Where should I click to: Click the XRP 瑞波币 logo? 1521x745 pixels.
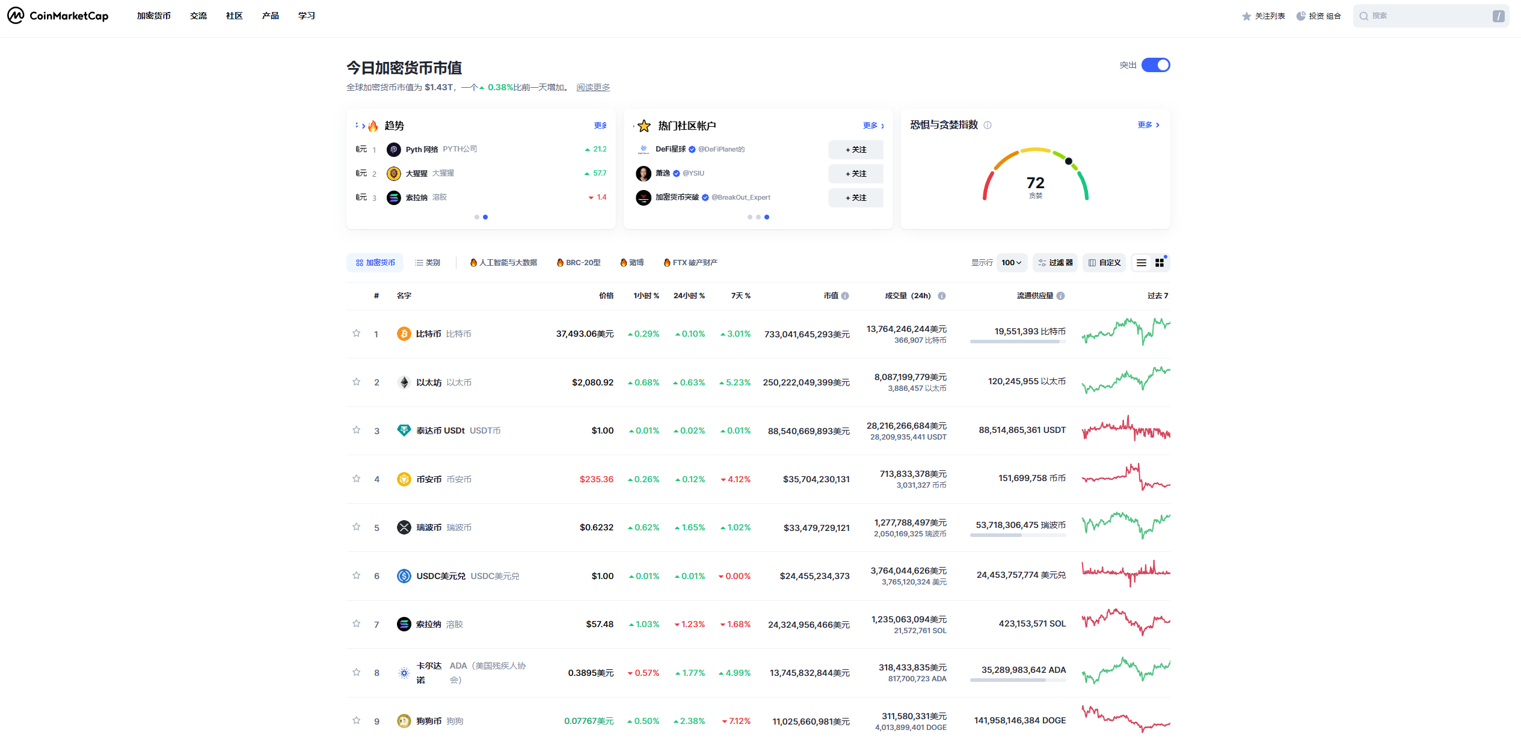point(404,527)
